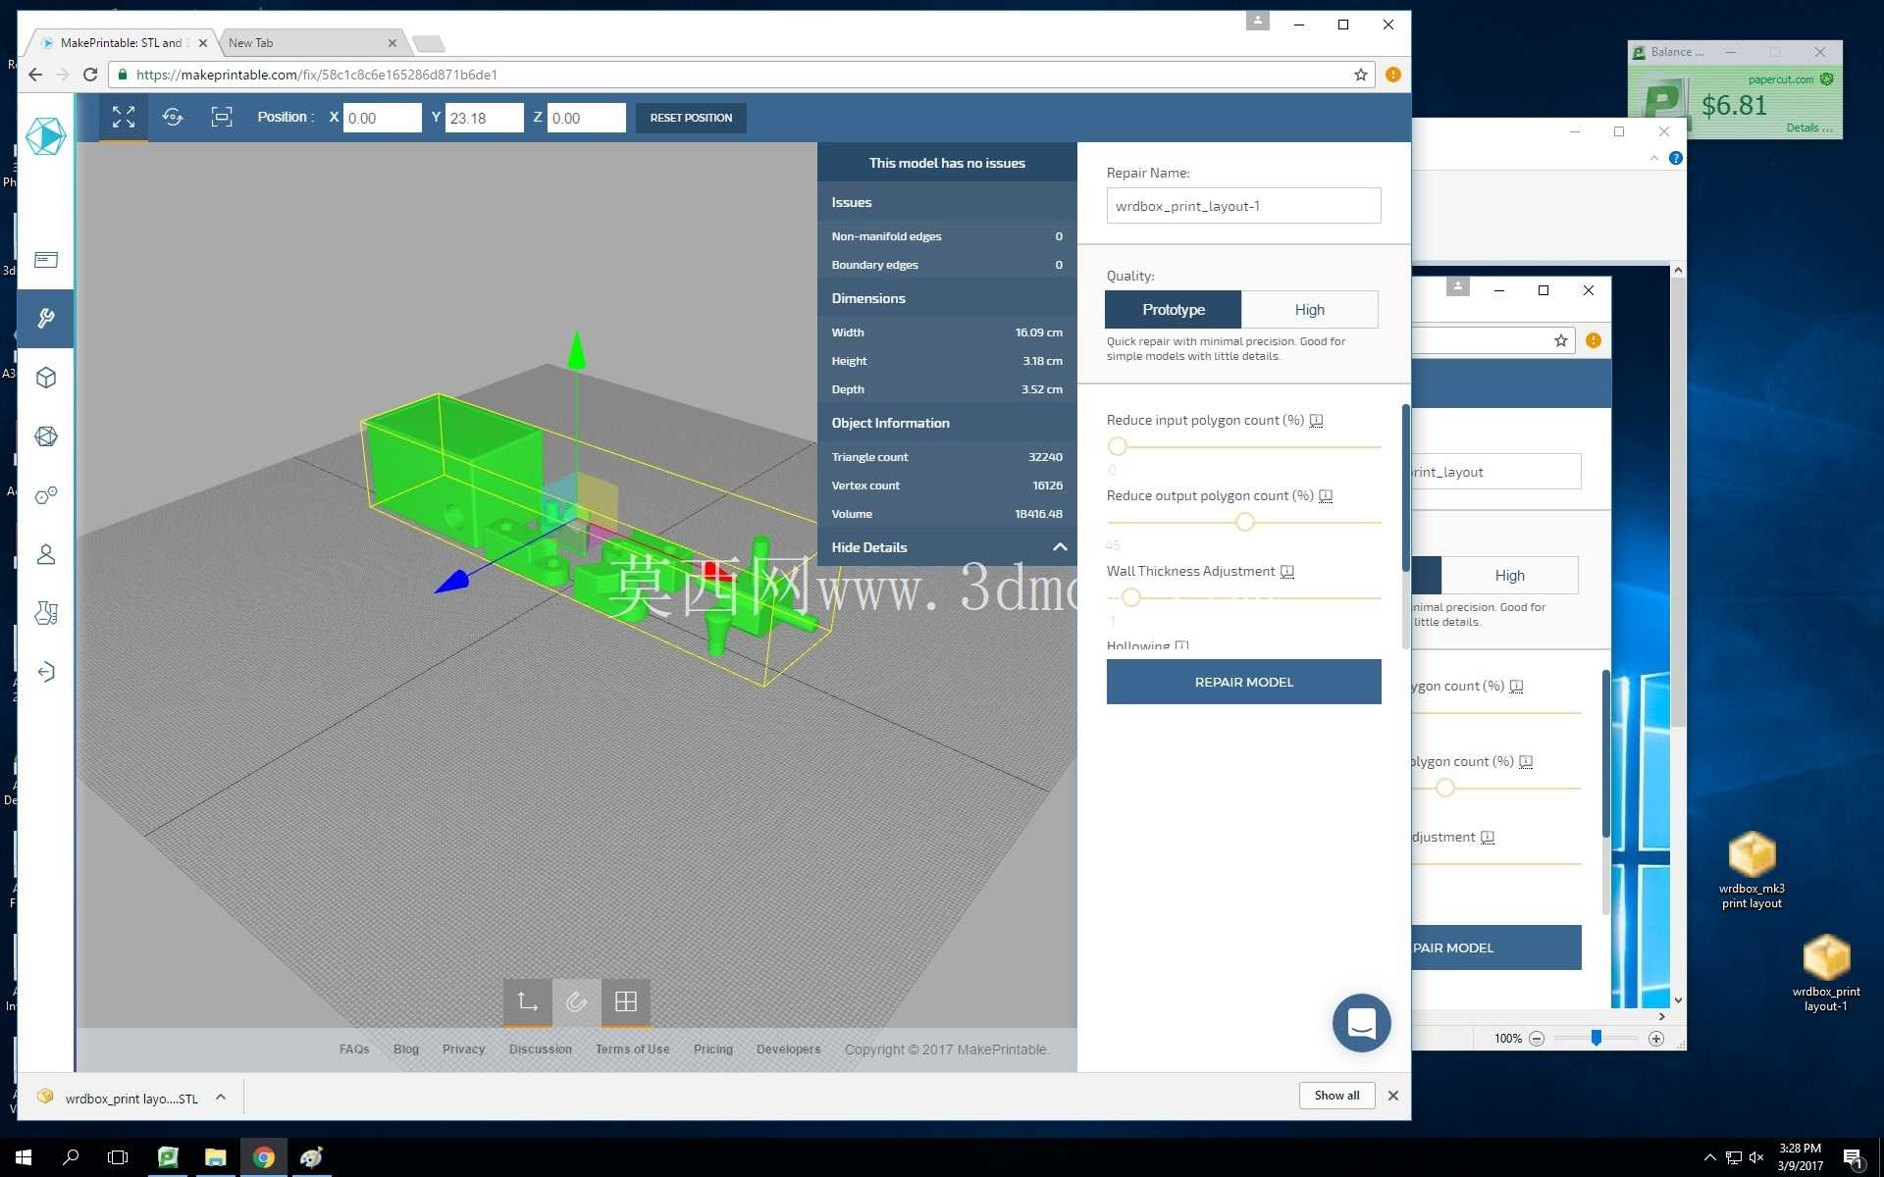Open the FAQs footer link
1884x1177 pixels.
coord(354,1049)
